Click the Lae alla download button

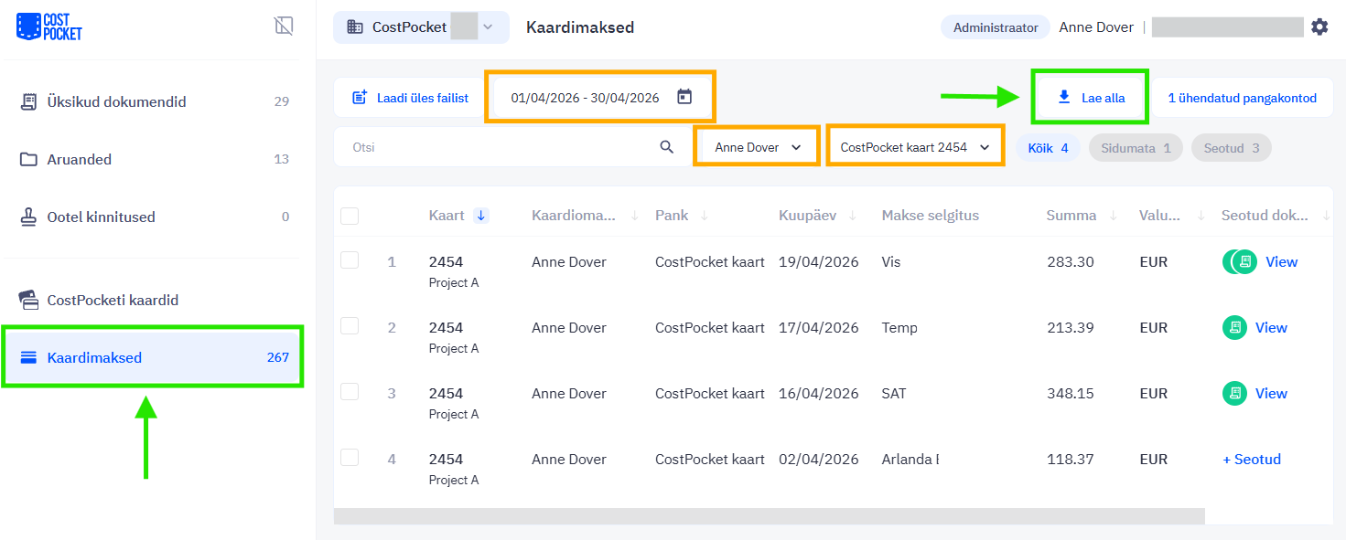click(x=1091, y=98)
